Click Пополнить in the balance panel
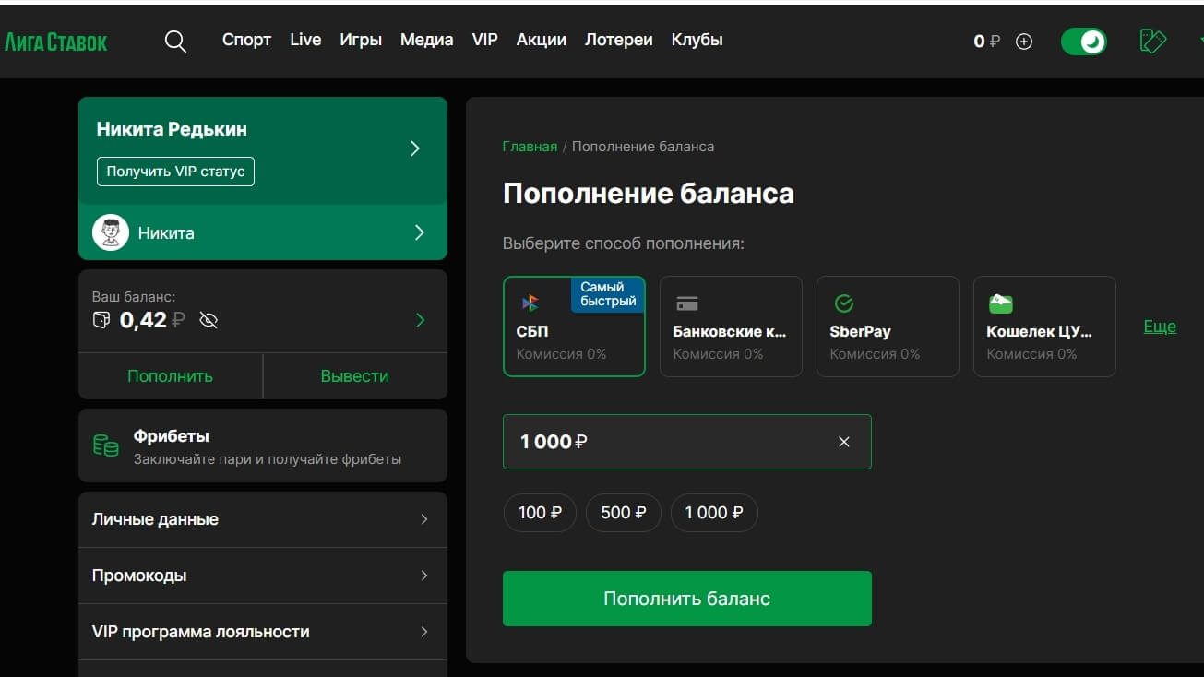This screenshot has height=677, width=1204. (171, 376)
